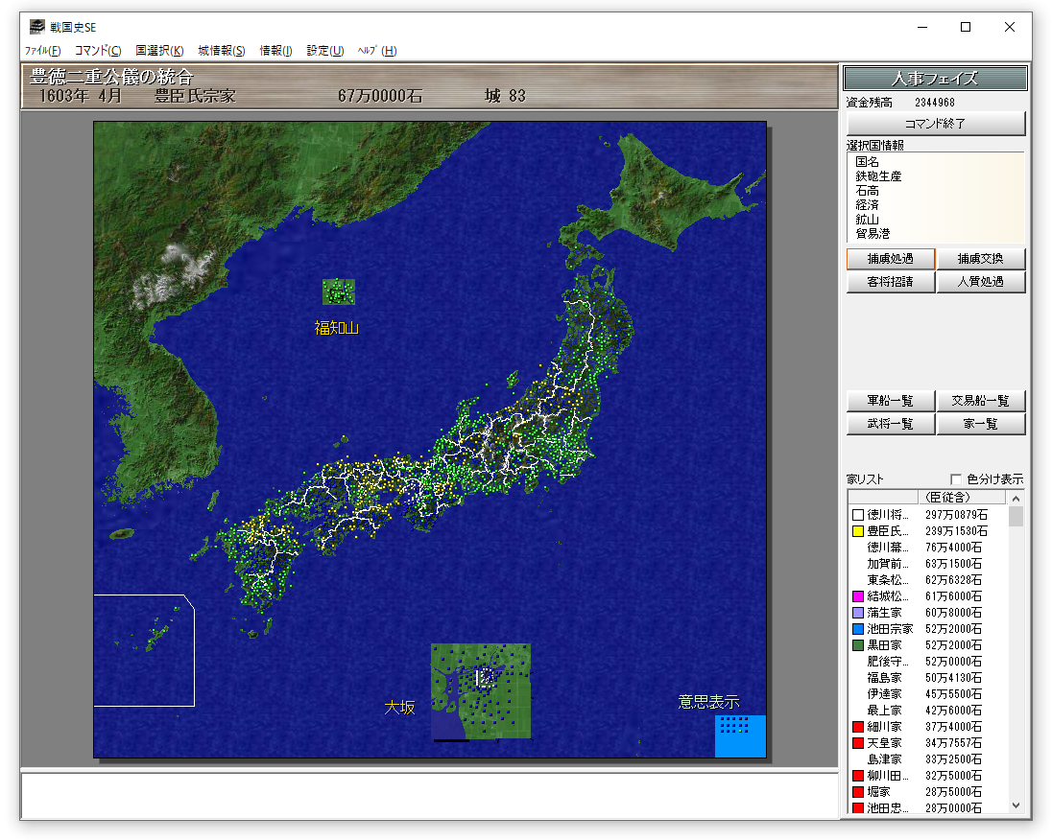Viewport: 1052px width, 840px height.
Task: Click the 交易船一覧 button
Action: (x=980, y=401)
